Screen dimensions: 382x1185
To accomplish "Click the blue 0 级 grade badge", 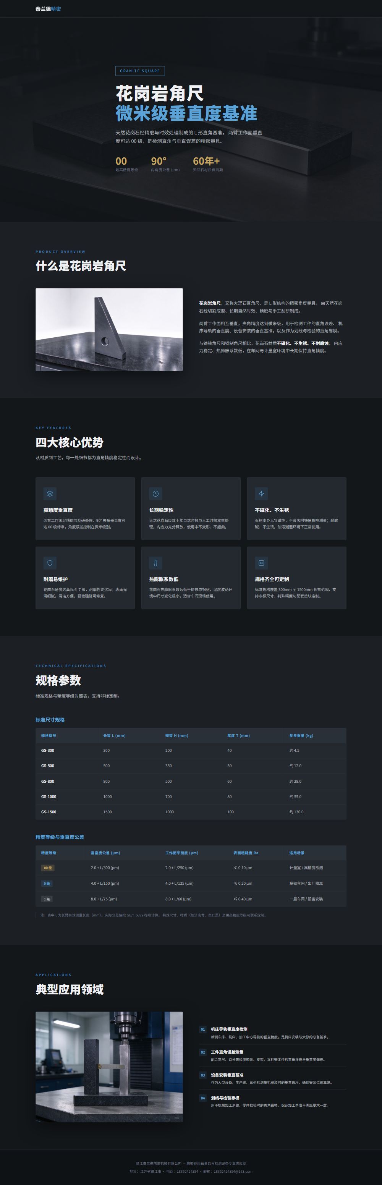I will [x=47, y=884].
